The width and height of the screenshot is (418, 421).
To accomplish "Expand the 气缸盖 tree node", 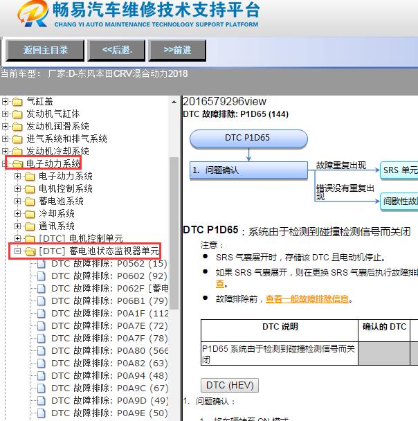I will click(5, 102).
